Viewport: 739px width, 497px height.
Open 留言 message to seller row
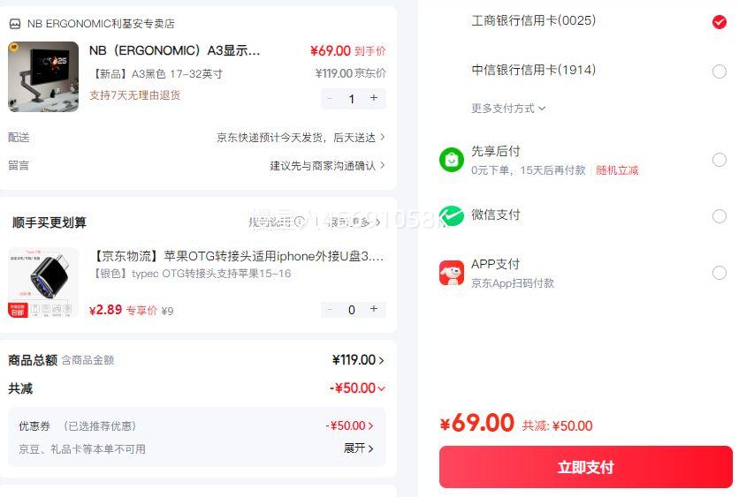pos(327,165)
